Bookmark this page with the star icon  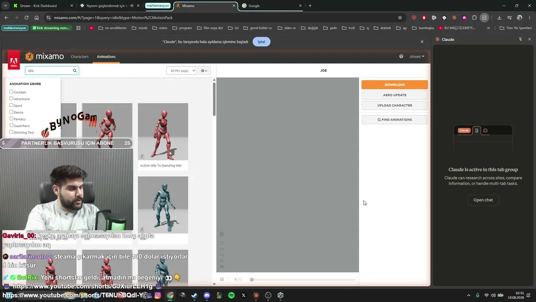400,18
